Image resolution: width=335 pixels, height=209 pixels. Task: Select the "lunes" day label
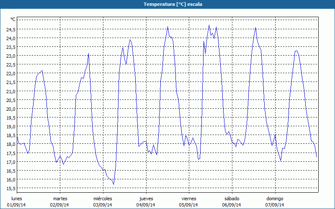pyautogui.click(x=17, y=199)
